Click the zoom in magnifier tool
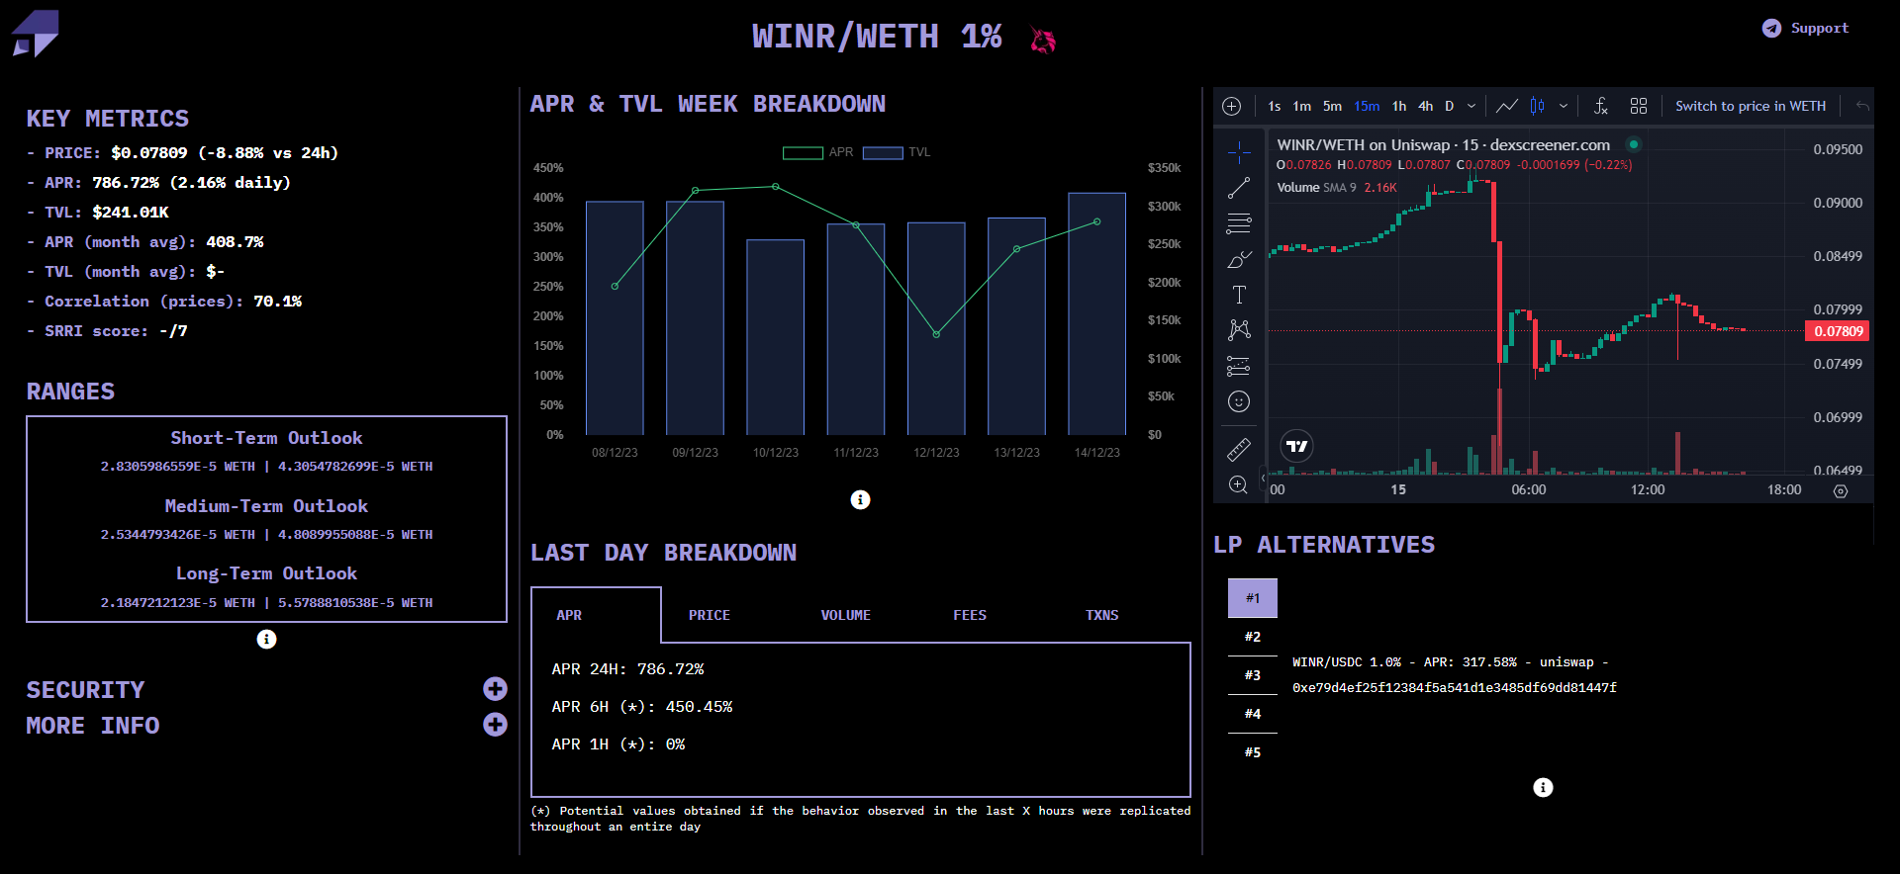 [1239, 484]
